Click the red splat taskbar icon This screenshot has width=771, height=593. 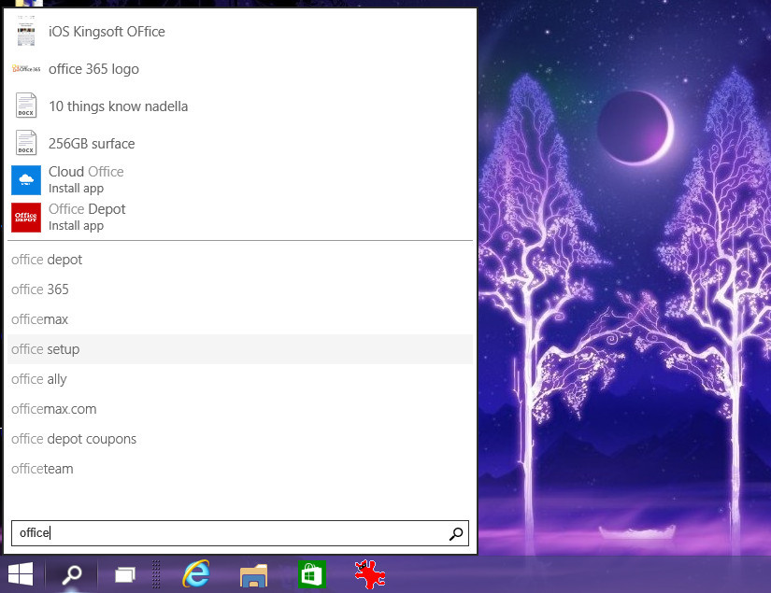370,574
